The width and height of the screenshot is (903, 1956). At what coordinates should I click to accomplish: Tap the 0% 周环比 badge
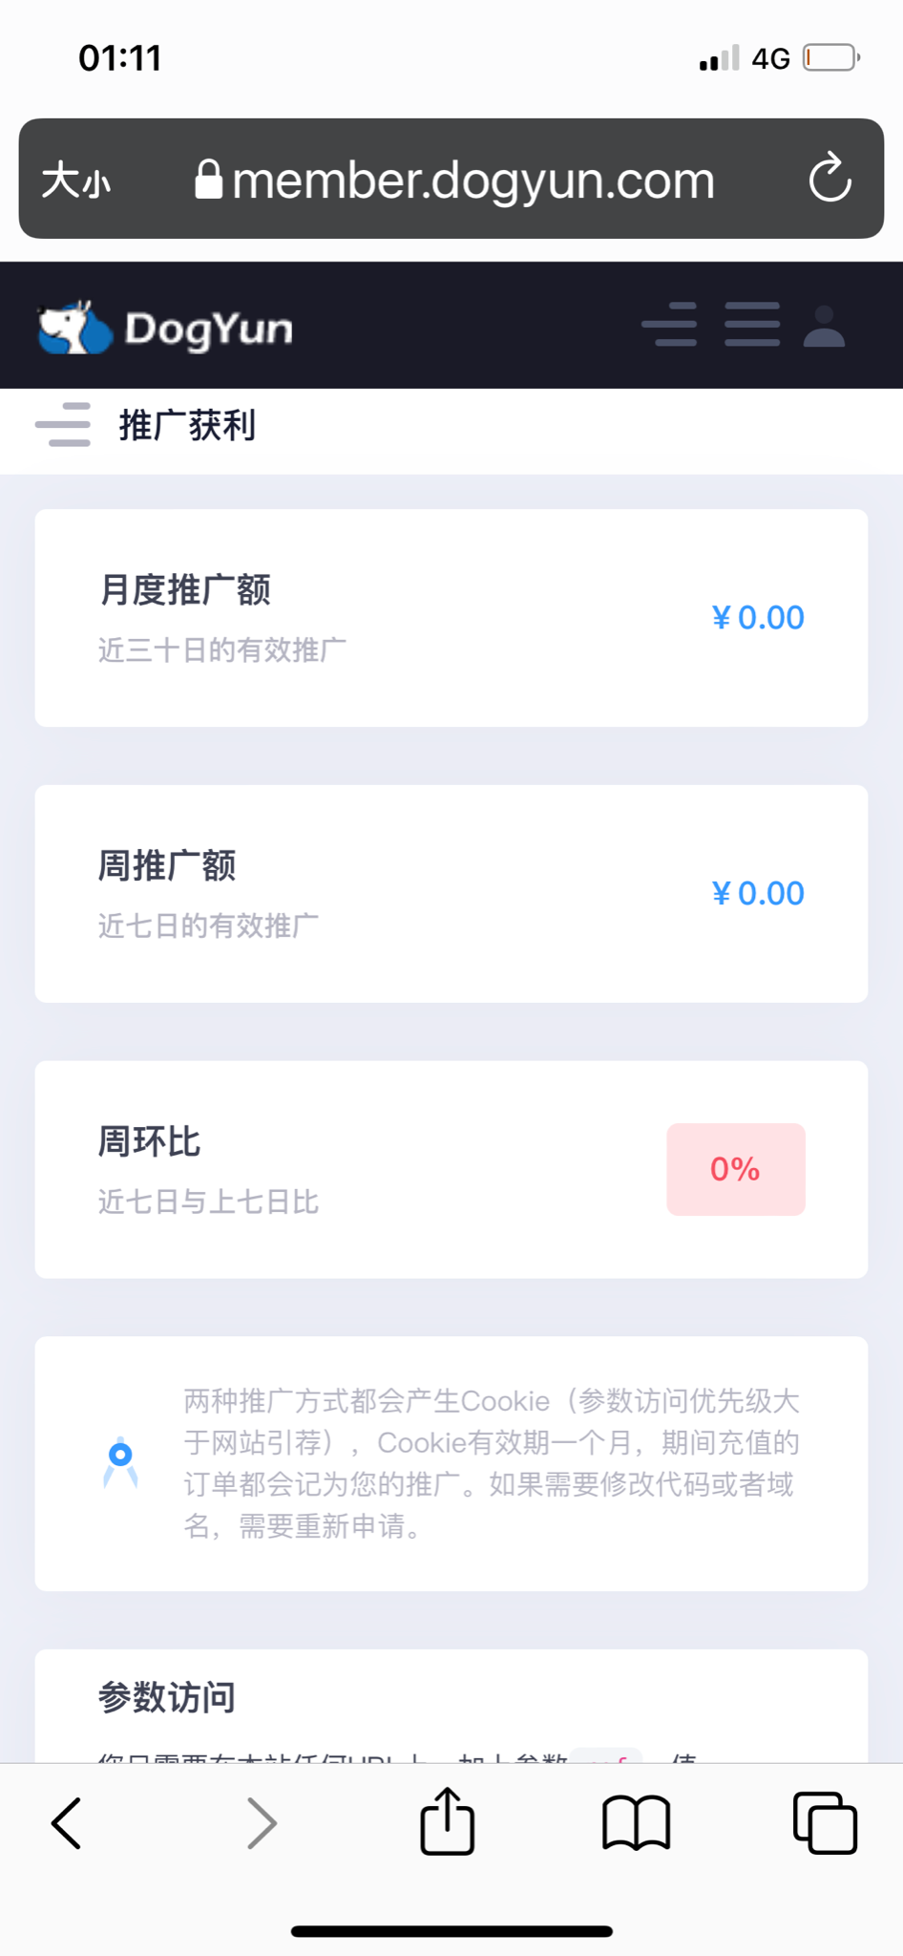click(x=735, y=1169)
